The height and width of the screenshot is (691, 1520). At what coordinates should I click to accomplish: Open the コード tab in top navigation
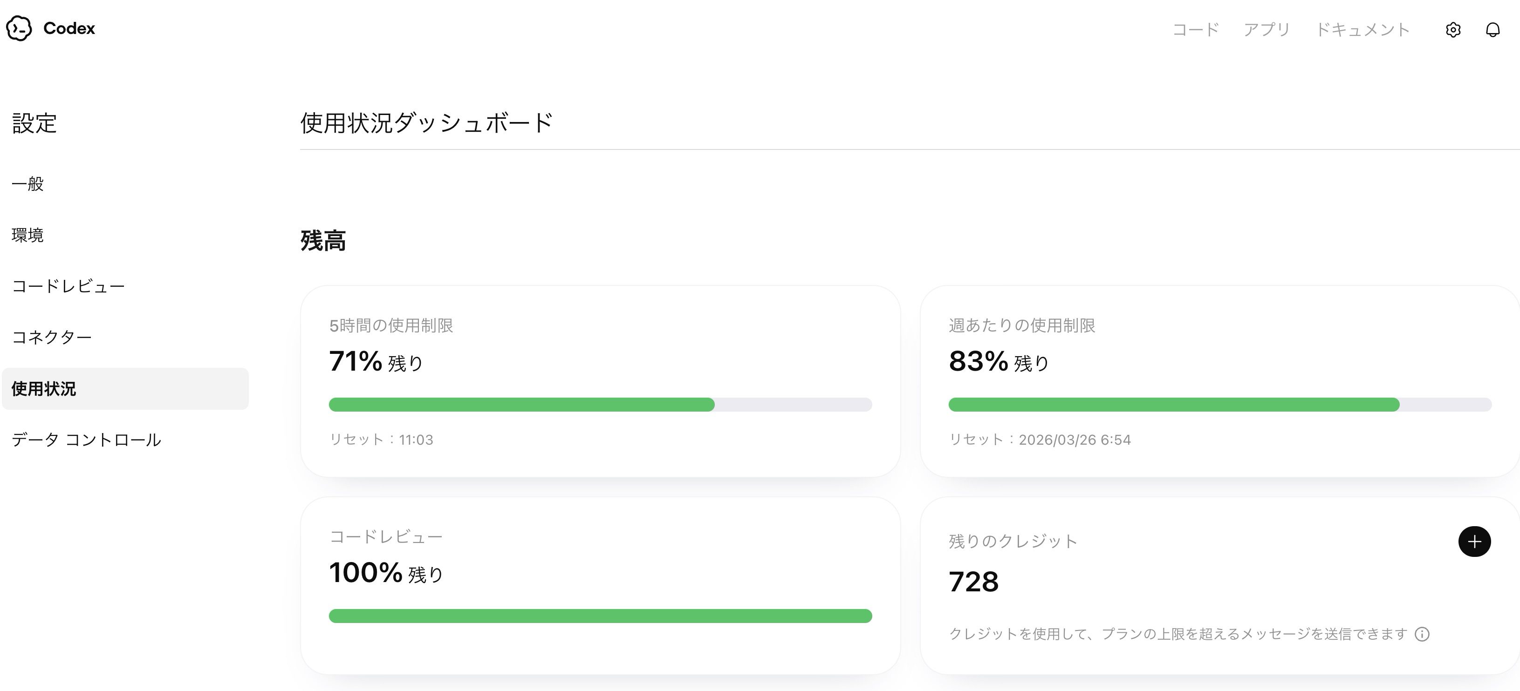pos(1196,29)
